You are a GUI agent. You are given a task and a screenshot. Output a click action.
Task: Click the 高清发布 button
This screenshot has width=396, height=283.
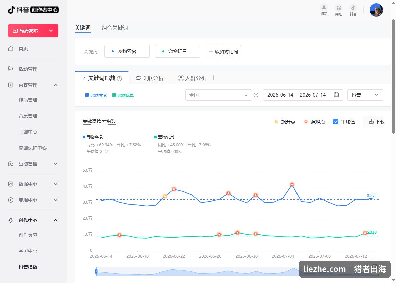click(33, 31)
